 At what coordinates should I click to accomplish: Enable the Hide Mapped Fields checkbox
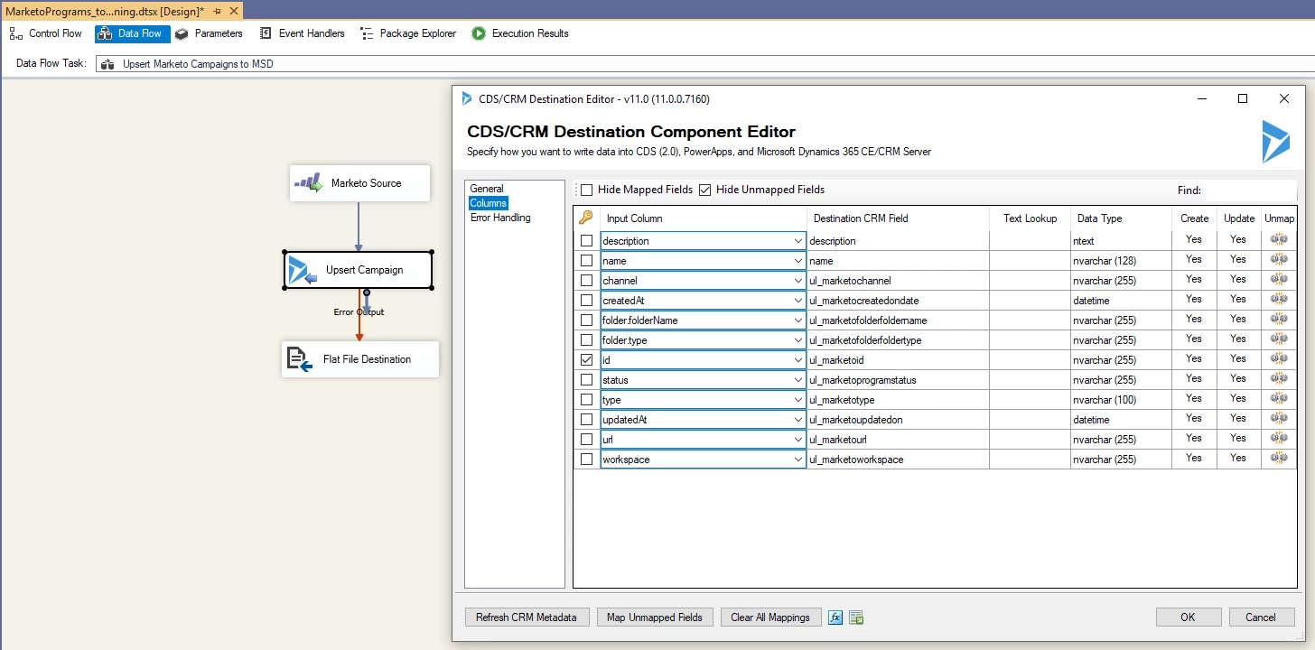(587, 190)
